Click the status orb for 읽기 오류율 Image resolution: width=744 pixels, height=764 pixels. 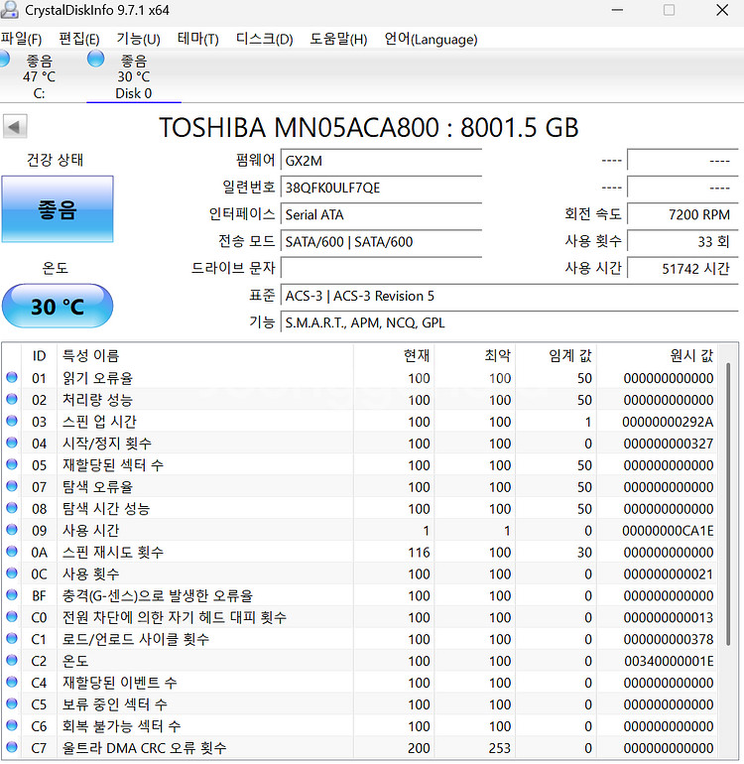tap(12, 377)
